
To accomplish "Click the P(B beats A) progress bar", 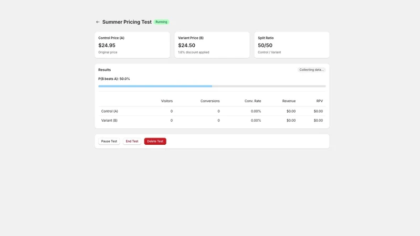I will tap(212, 86).
